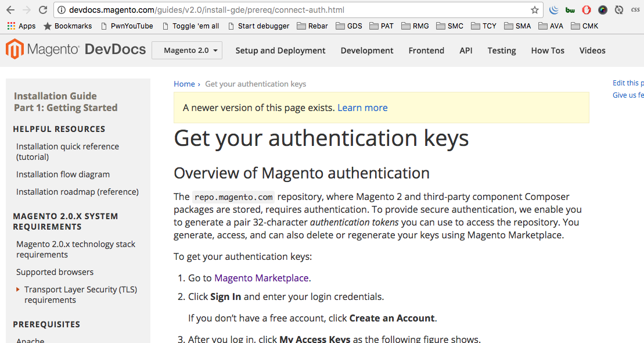Follow the Learn more link
This screenshot has height=343, width=644.
point(362,108)
